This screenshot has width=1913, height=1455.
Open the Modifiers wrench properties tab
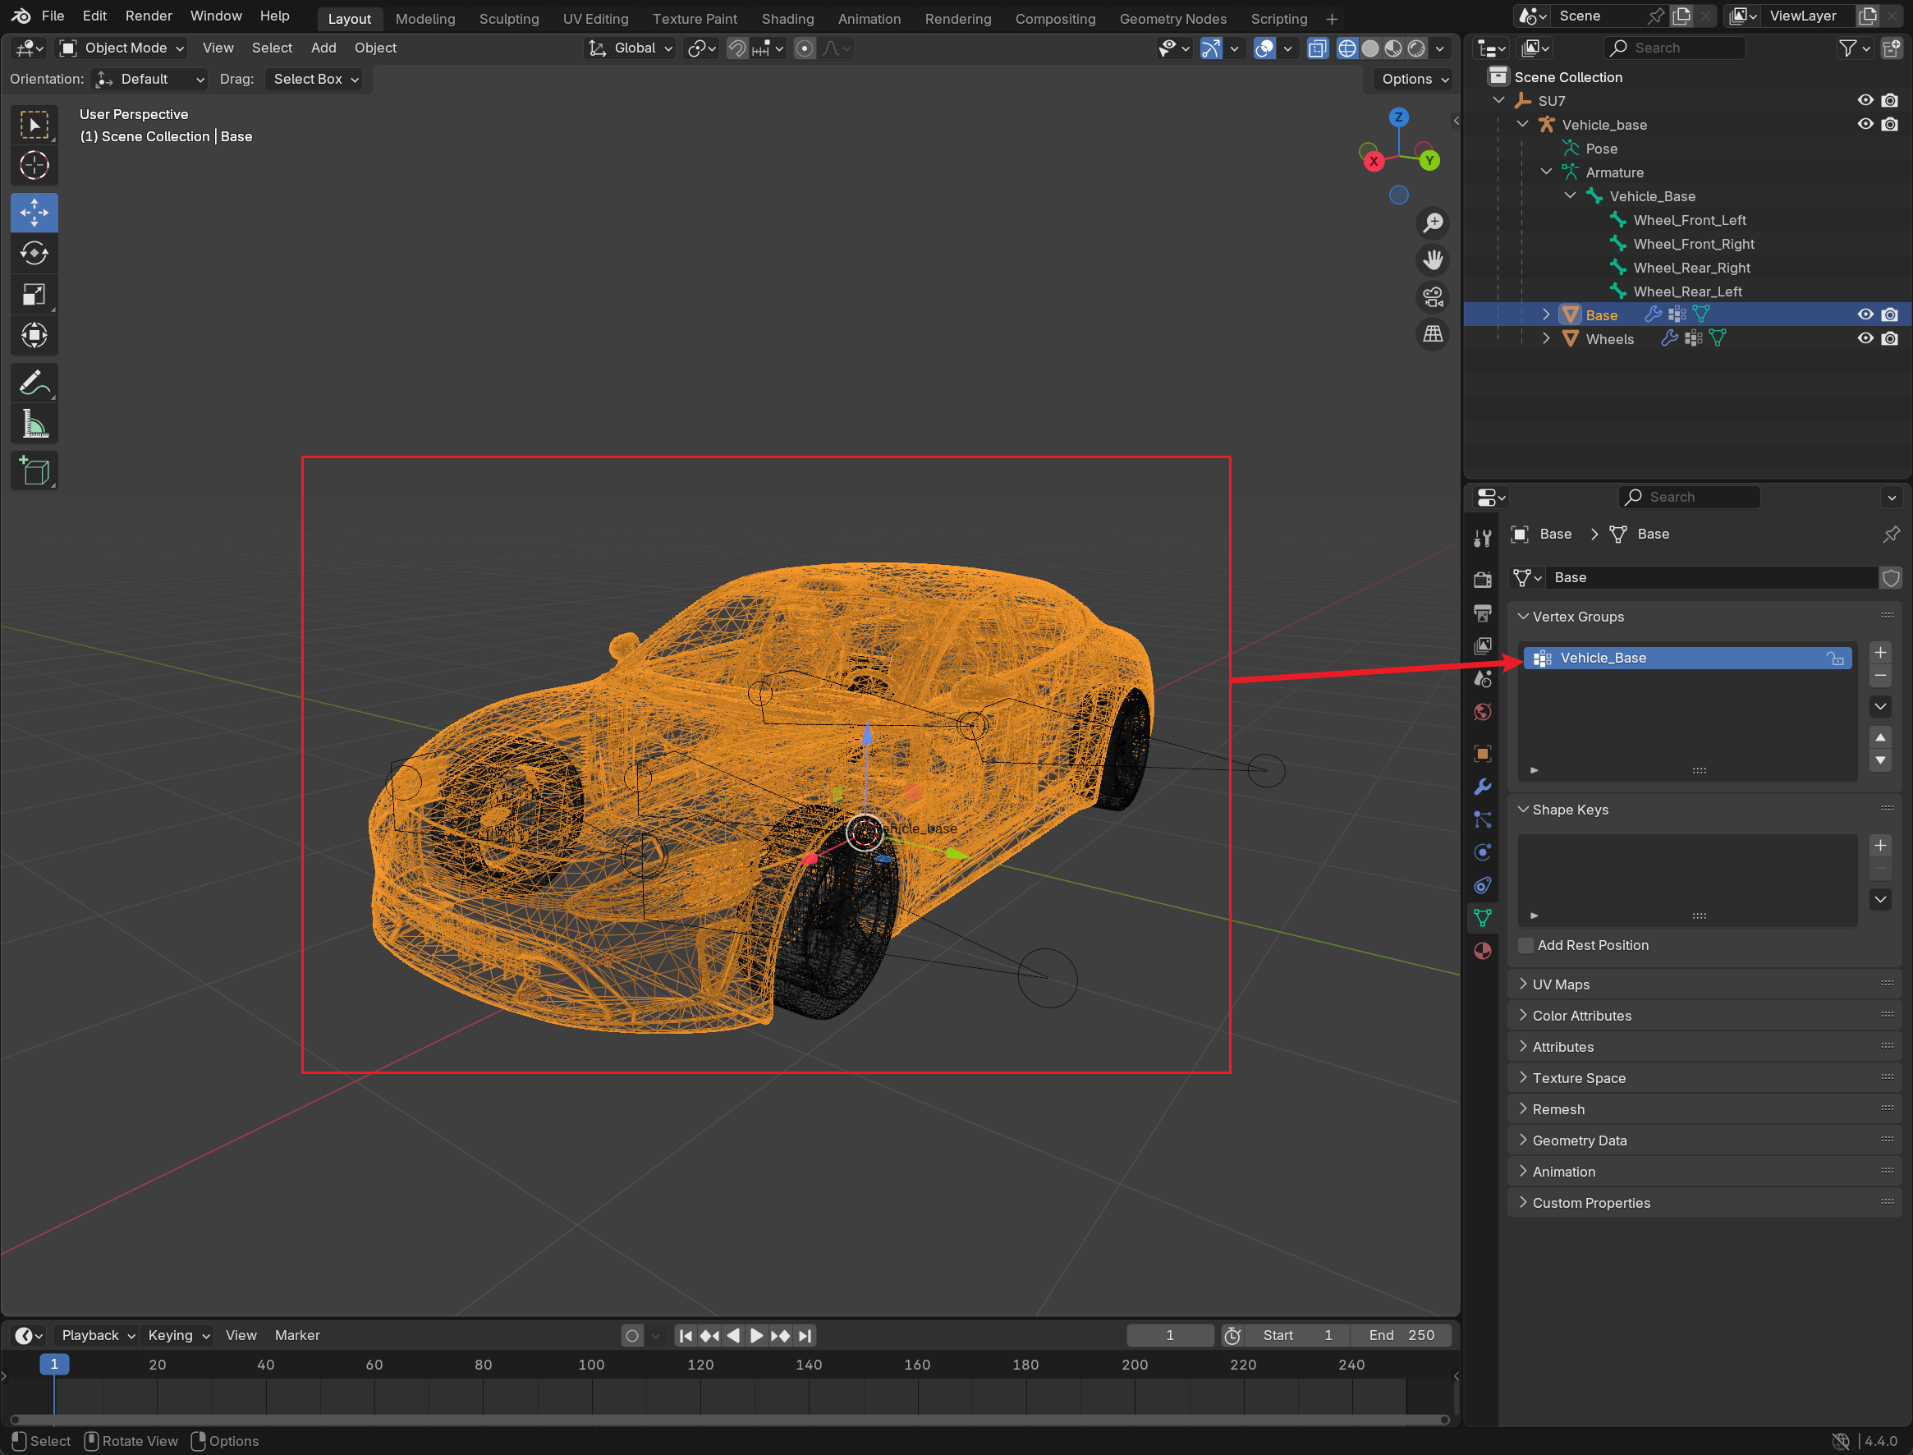[1483, 787]
